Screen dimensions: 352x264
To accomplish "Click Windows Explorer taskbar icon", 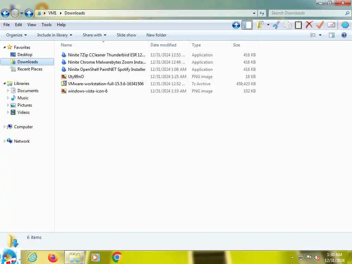I will coord(75,257).
